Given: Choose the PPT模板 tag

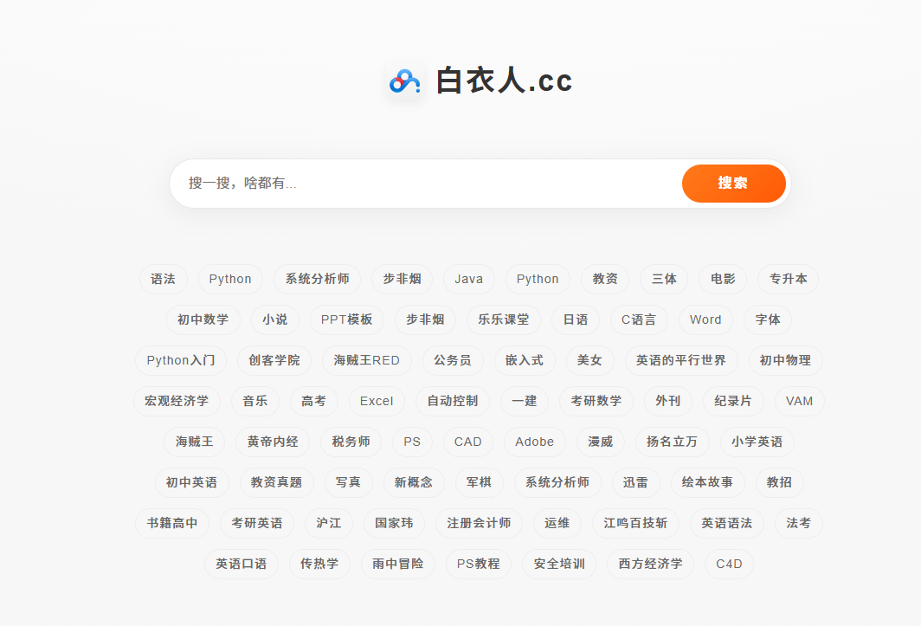Looking at the screenshot, I should (x=346, y=319).
